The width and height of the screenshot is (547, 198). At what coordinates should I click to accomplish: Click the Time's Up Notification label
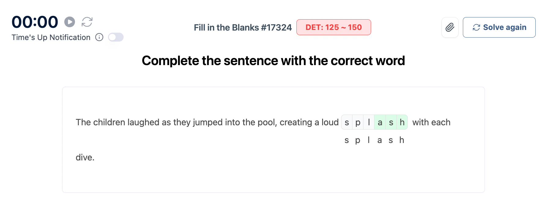coord(51,37)
